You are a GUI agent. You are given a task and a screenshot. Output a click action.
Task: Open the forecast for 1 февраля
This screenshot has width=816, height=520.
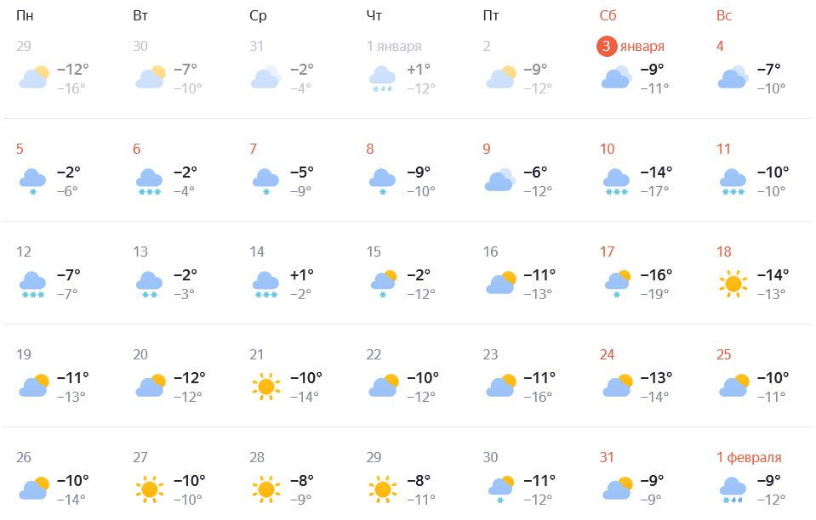click(748, 457)
